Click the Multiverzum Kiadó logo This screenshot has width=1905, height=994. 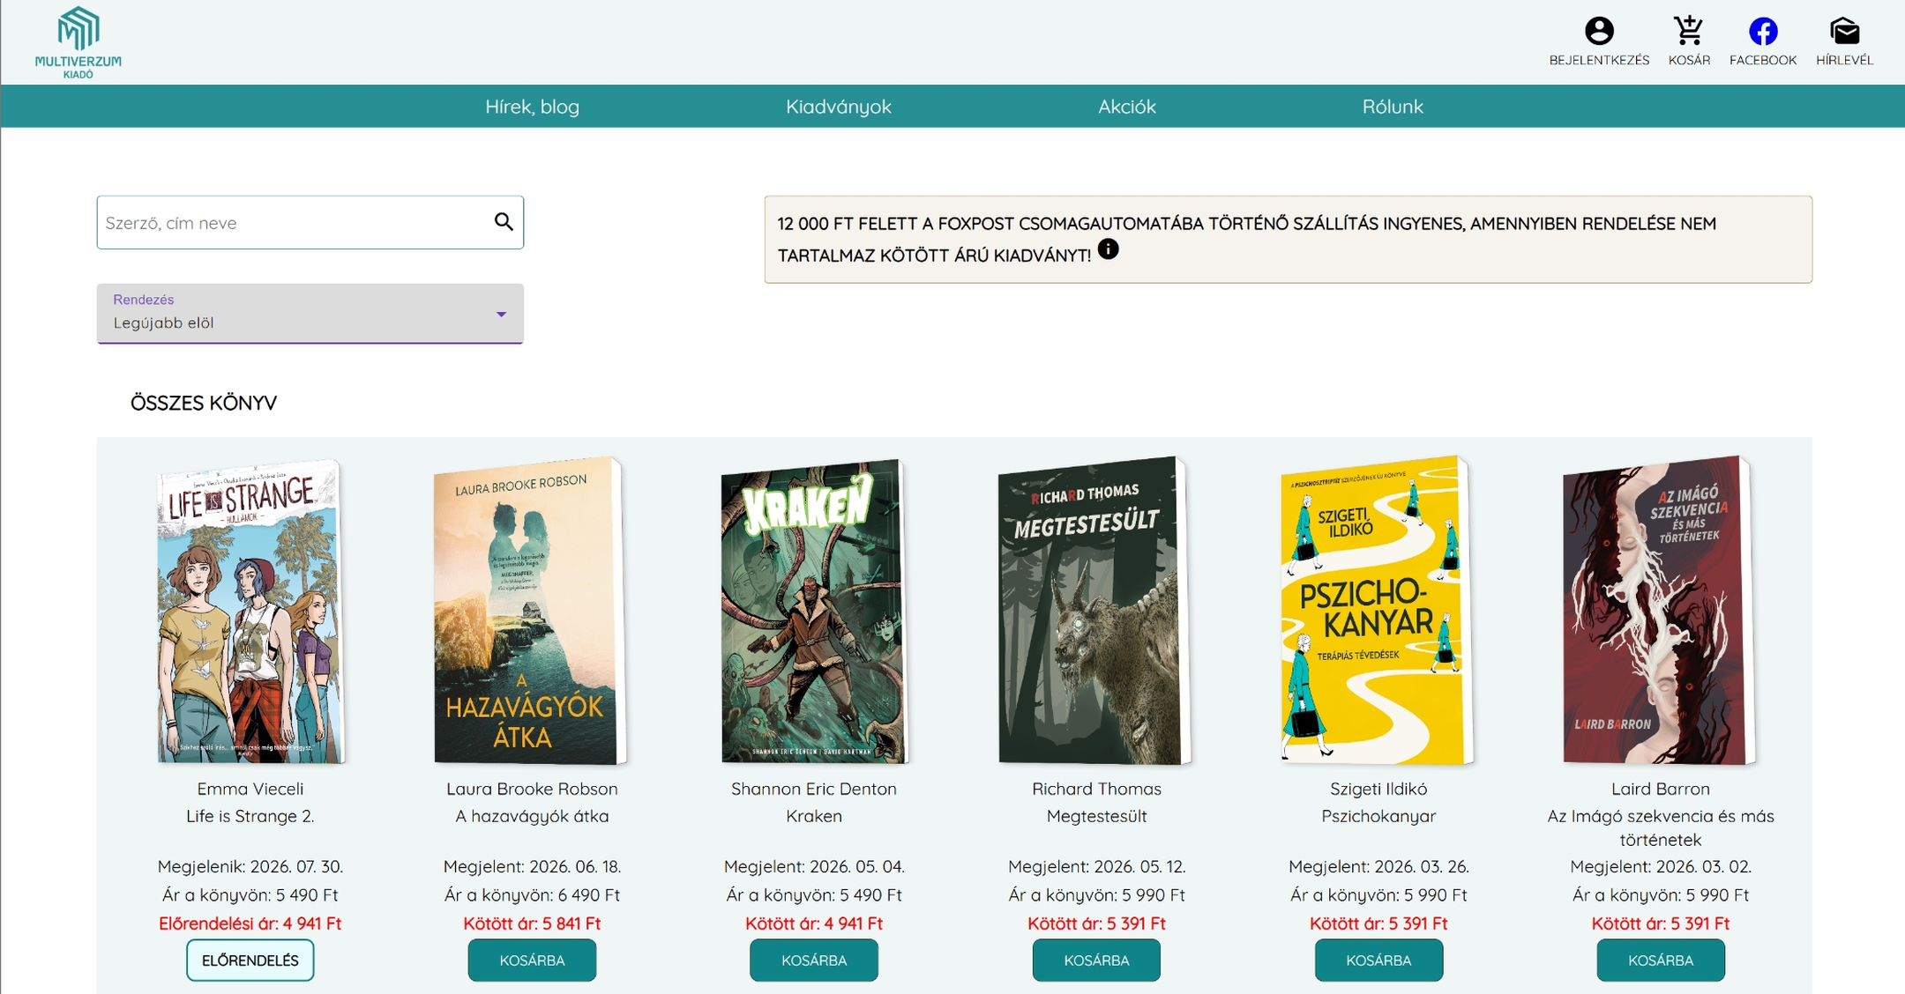pyautogui.click(x=78, y=42)
